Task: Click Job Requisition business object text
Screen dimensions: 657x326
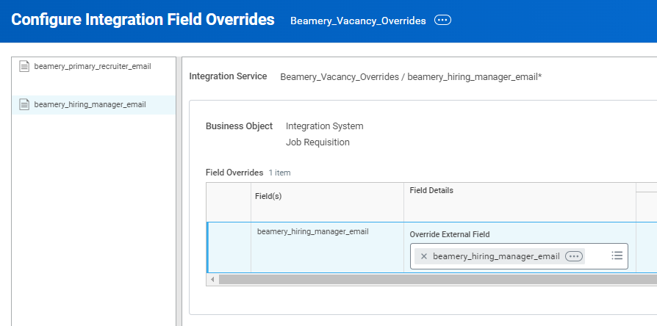Action: [317, 142]
